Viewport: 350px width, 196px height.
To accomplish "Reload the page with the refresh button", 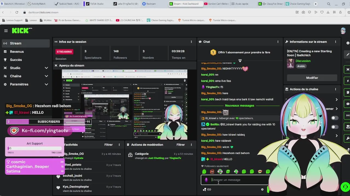I will (17, 12).
